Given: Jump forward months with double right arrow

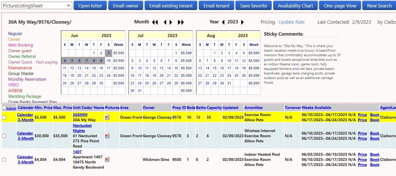Looking at the screenshot, I should coord(181,22).
